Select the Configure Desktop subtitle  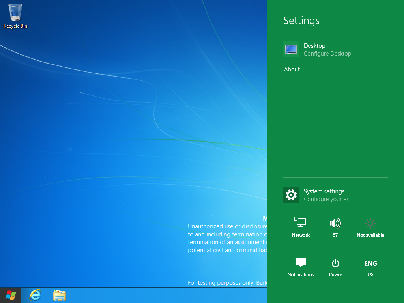click(x=327, y=54)
